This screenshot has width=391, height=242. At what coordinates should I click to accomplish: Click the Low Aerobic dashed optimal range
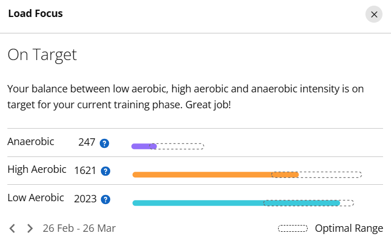[309, 203]
